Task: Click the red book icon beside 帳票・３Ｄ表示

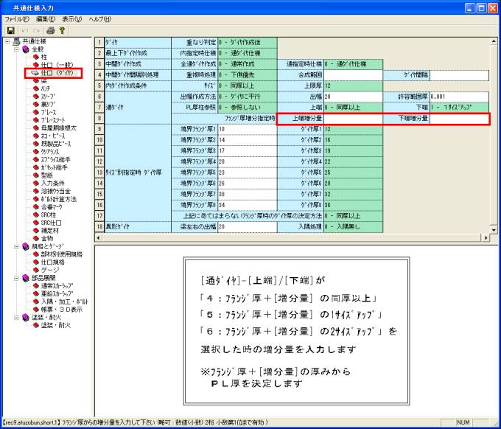Action: coord(36,310)
